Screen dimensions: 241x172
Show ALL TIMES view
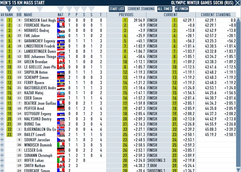tap(164, 9)
